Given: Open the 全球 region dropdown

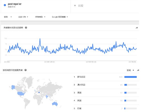Looking at the screenshot, I should tap(8, 17).
